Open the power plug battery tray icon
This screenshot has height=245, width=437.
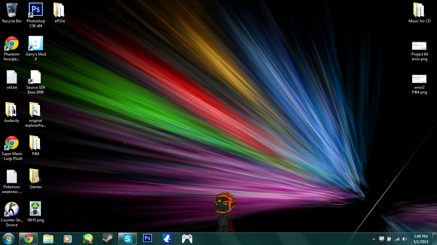click(x=389, y=239)
